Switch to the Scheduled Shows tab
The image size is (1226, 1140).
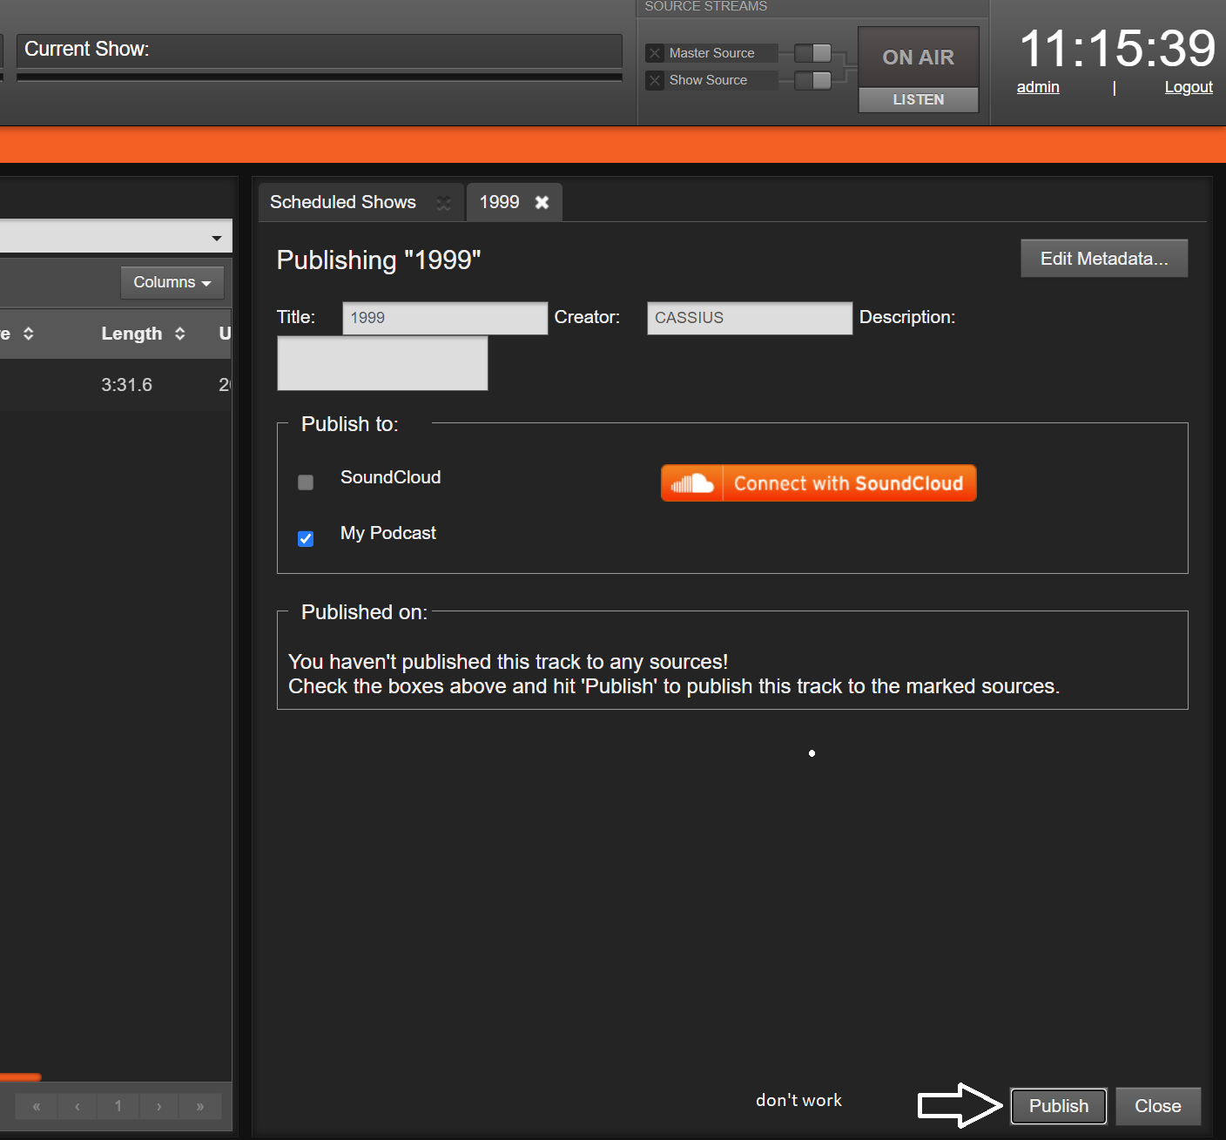tap(343, 202)
